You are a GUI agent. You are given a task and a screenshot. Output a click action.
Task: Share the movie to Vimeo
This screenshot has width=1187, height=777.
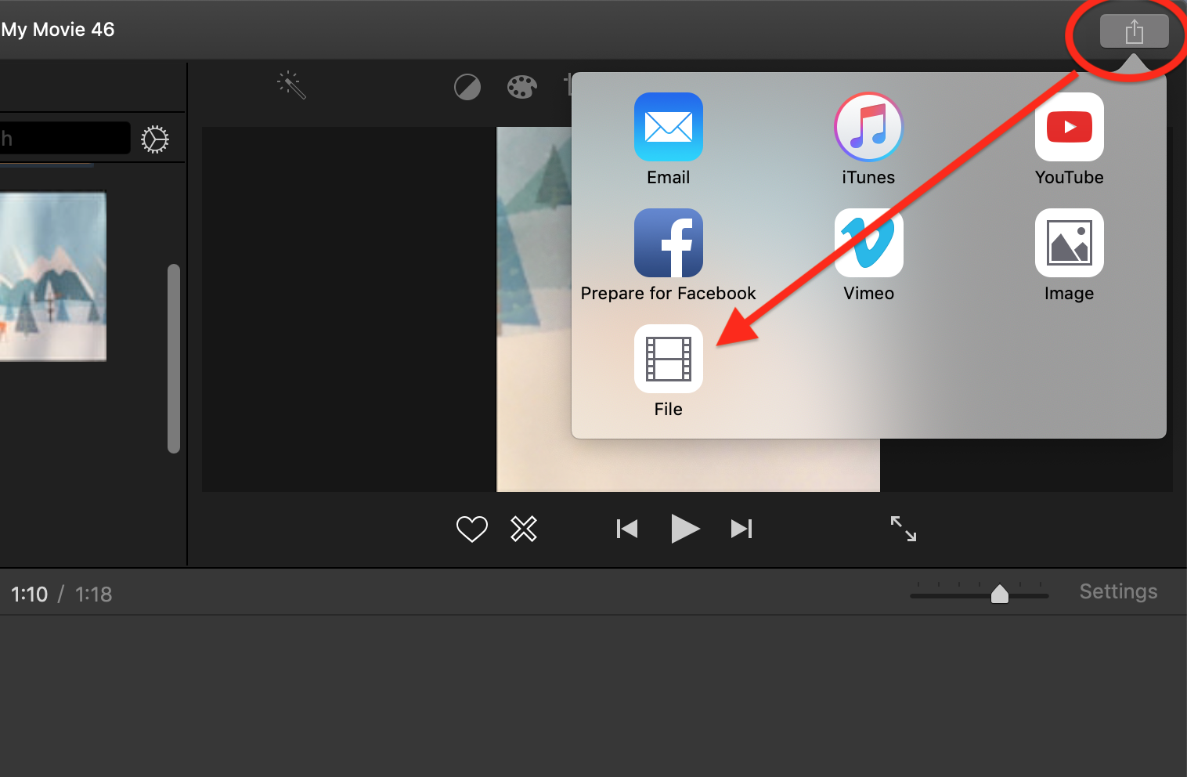(868, 243)
